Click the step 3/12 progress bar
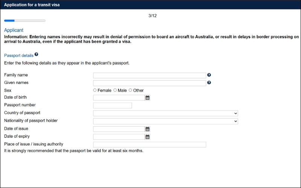The width and height of the screenshot is (301, 188). click(24, 21)
